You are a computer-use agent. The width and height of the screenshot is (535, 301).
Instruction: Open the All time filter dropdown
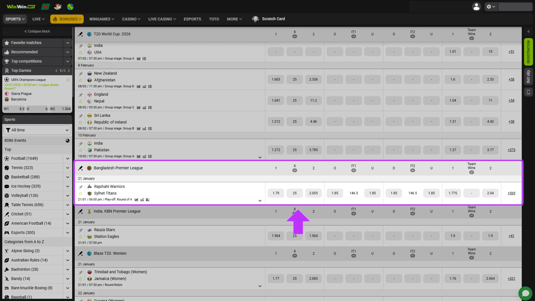click(x=37, y=130)
